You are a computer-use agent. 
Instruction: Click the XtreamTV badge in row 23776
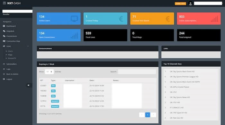pyautogui.click(x=55, y=106)
